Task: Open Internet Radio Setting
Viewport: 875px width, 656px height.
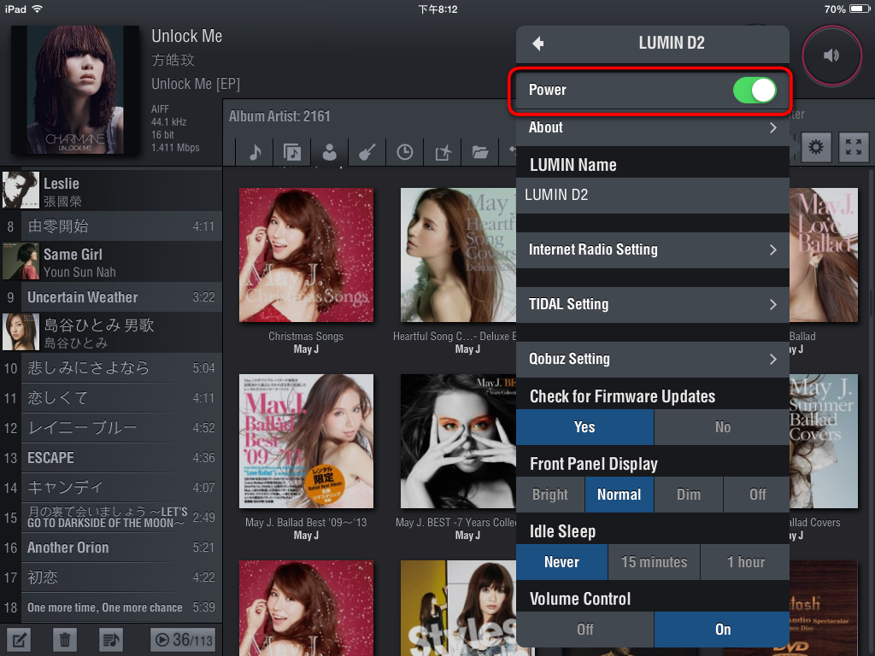Action: (x=652, y=250)
